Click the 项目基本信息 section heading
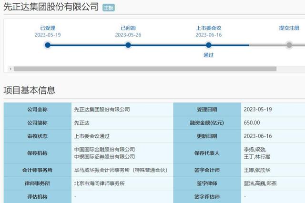This screenshot has width=305, height=203. pos(30,90)
